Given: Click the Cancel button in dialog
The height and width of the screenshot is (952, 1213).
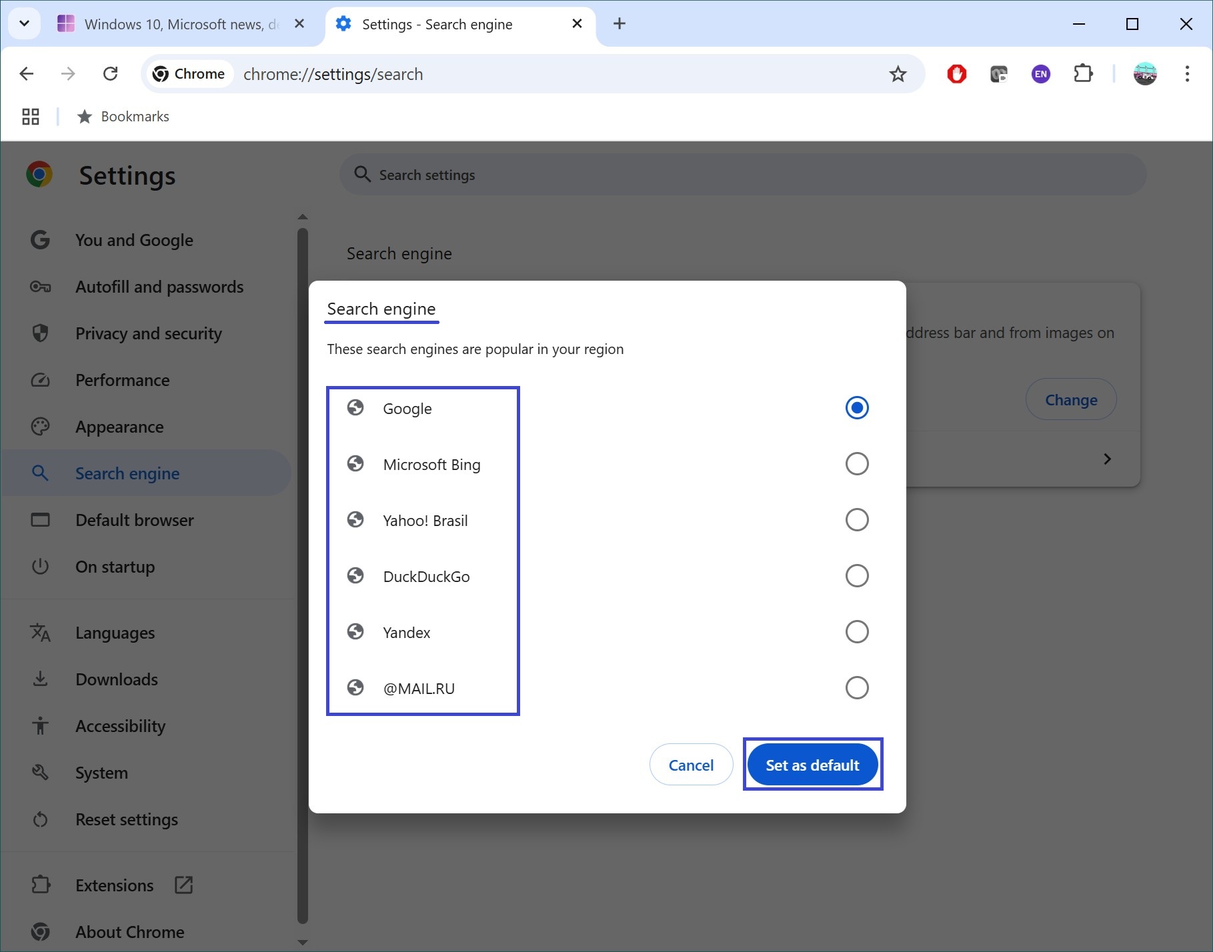Looking at the screenshot, I should (691, 765).
